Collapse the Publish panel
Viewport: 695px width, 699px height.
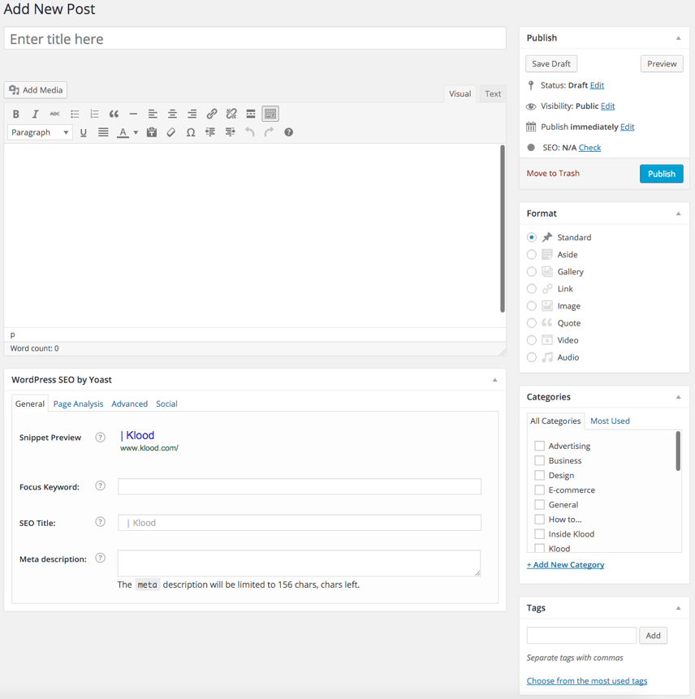pyautogui.click(x=677, y=37)
